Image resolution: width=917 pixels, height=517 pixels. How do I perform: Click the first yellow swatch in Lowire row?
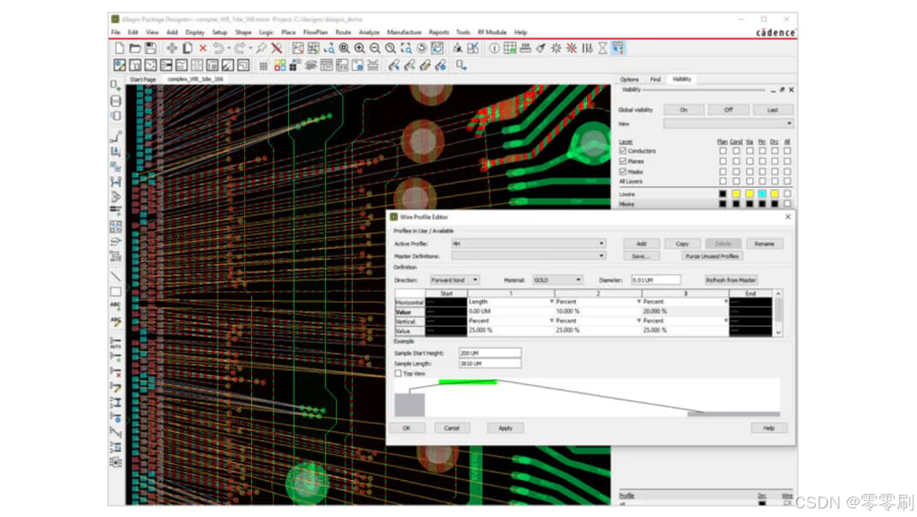click(x=736, y=194)
